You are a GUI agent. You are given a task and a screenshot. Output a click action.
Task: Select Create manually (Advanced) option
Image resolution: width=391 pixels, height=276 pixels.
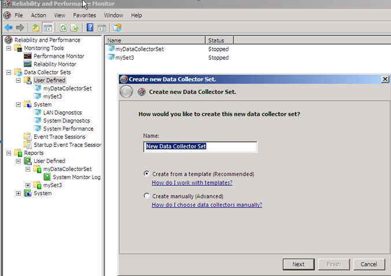pos(146,196)
